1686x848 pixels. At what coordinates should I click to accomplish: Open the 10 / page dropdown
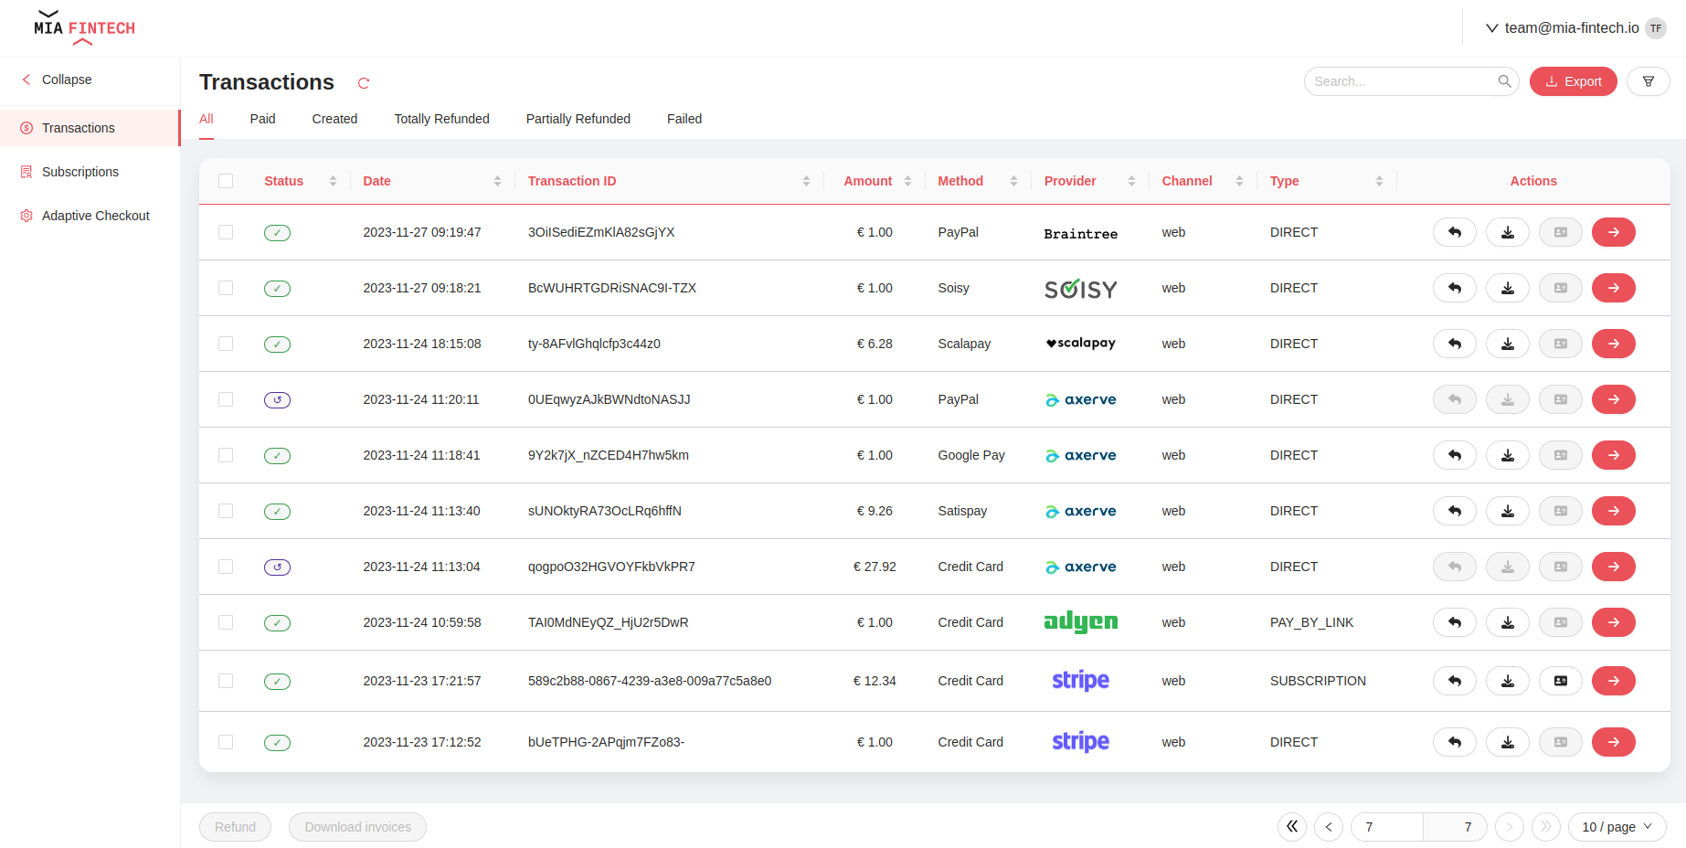pyautogui.click(x=1617, y=827)
